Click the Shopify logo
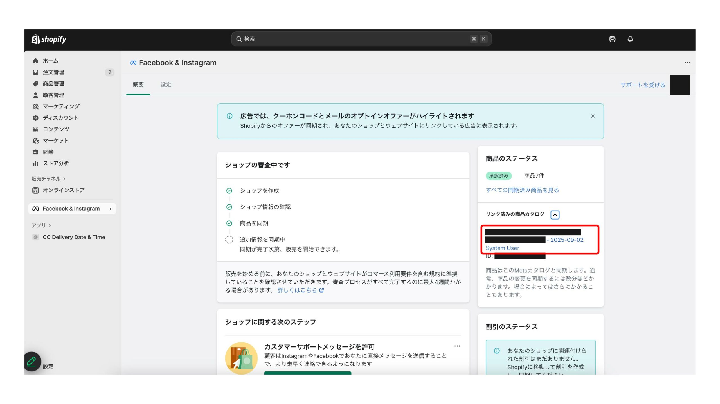The height and width of the screenshot is (404, 720). click(49, 39)
